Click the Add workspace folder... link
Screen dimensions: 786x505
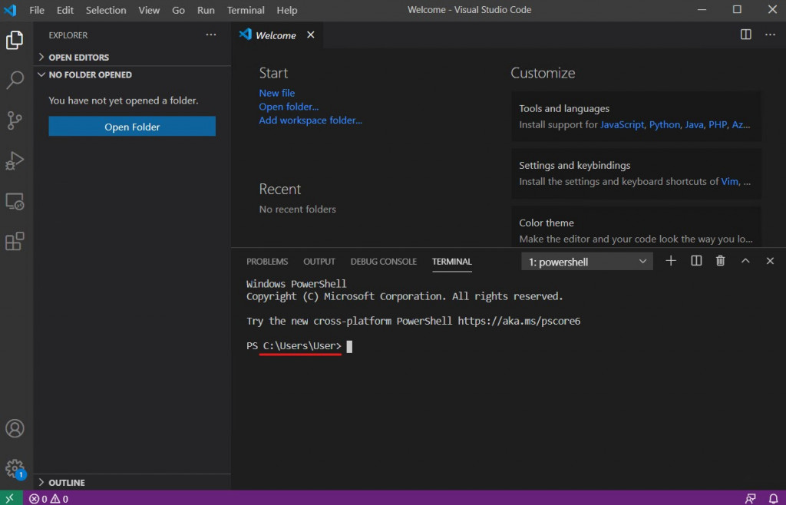click(x=310, y=120)
